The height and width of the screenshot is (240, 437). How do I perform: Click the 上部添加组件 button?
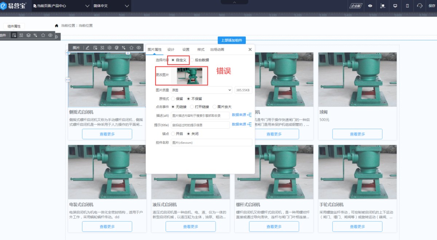pyautogui.click(x=232, y=40)
